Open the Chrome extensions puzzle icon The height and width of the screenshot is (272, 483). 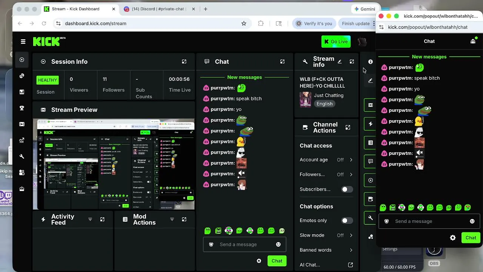(261, 23)
